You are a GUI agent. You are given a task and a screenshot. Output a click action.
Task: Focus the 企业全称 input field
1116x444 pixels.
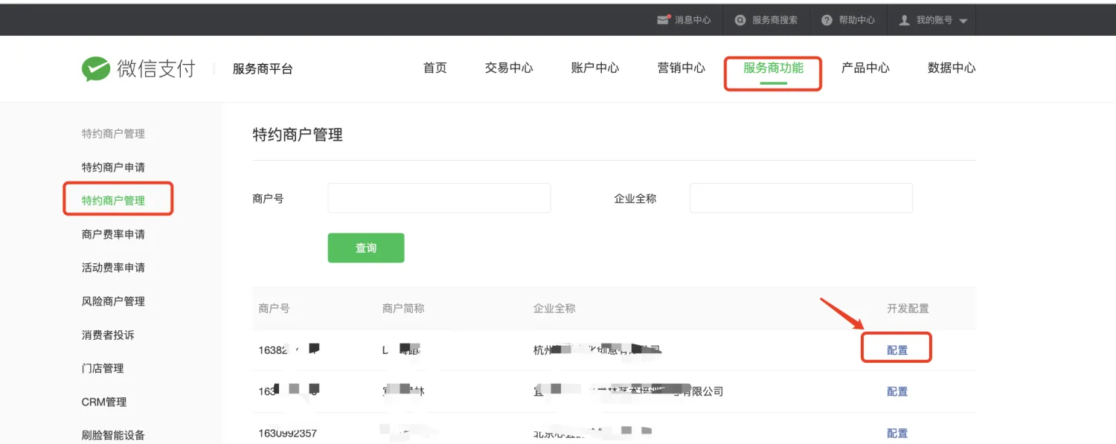tap(801, 199)
